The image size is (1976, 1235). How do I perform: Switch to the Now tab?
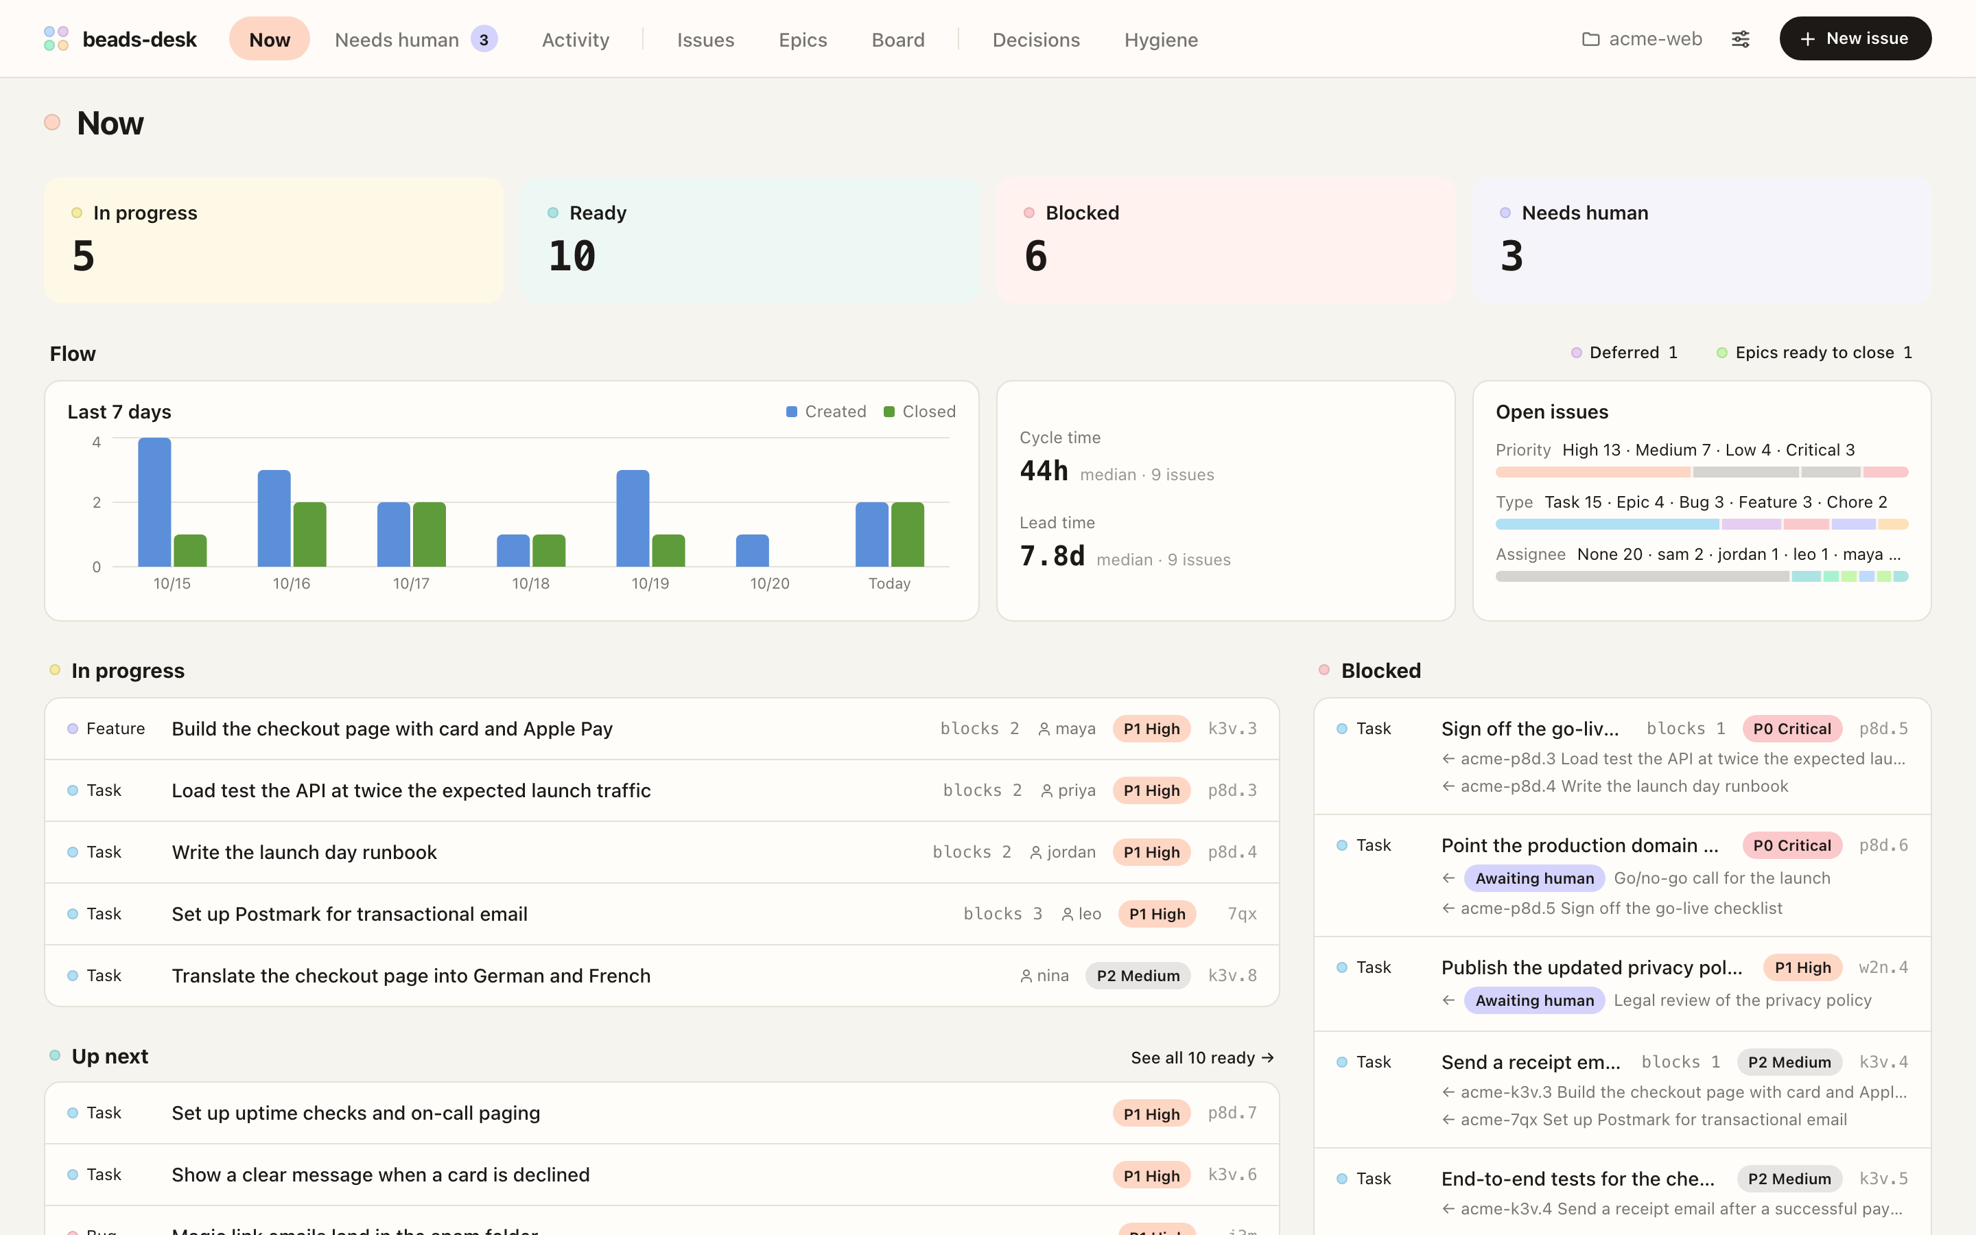pos(270,39)
